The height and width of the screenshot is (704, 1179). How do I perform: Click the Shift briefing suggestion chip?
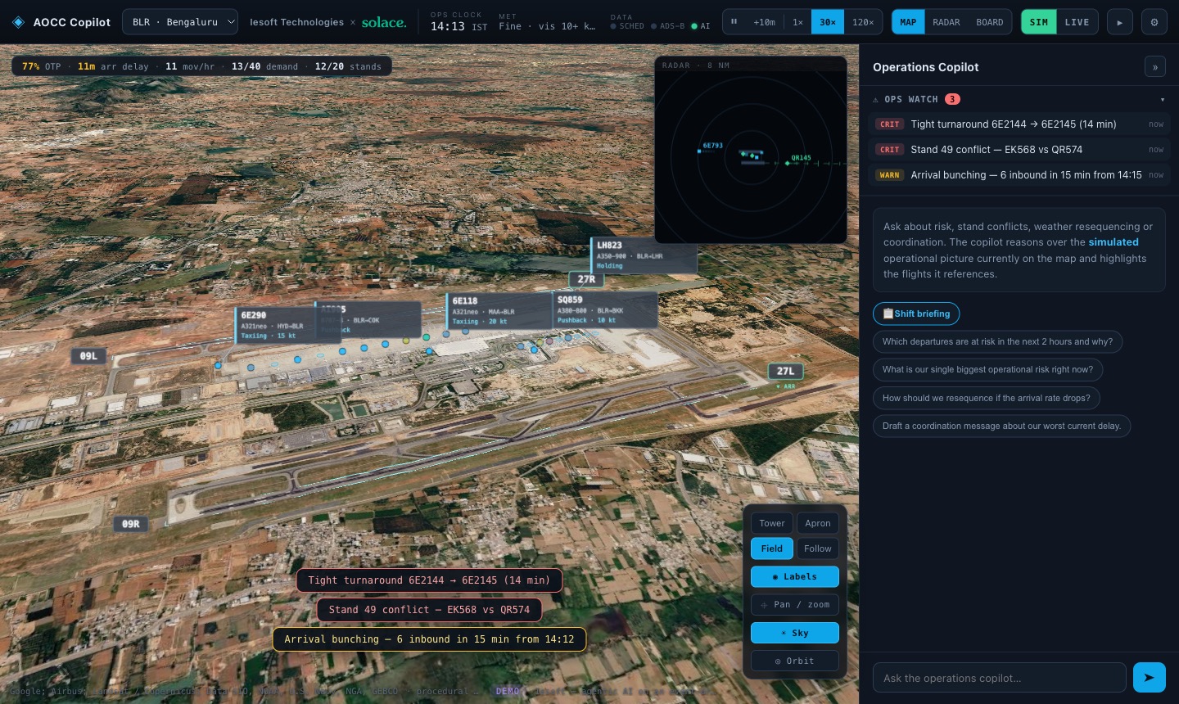916,314
